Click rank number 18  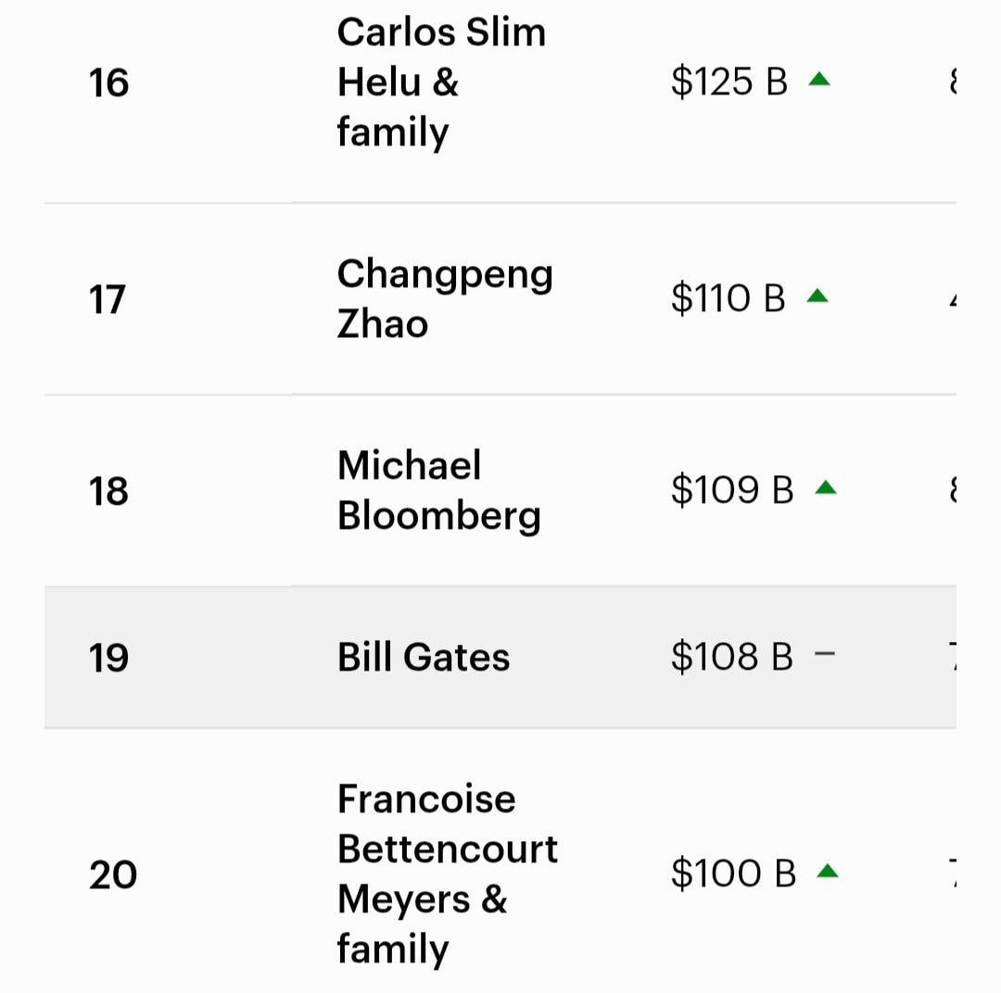point(108,491)
